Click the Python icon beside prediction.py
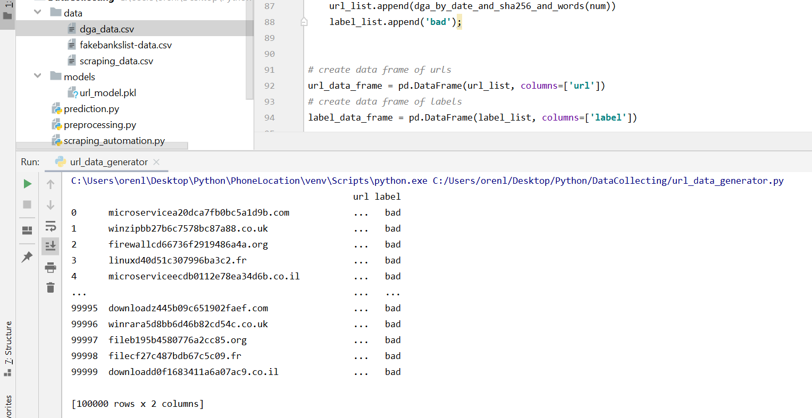The height and width of the screenshot is (418, 812). (x=56, y=109)
